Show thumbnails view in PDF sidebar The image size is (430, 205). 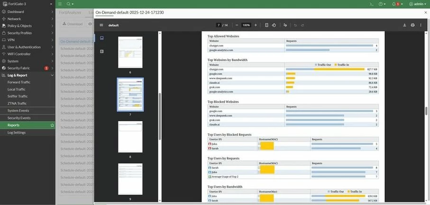tap(102, 38)
